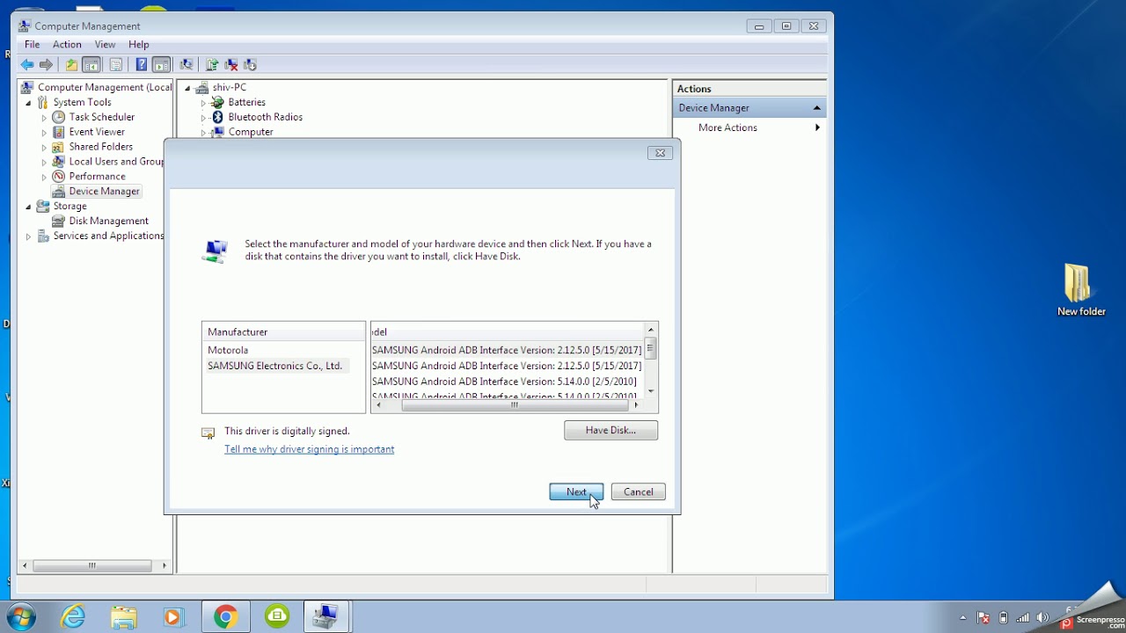Click the Local Users and Groups icon
Viewport: 1126px width, 633px height.
point(59,162)
